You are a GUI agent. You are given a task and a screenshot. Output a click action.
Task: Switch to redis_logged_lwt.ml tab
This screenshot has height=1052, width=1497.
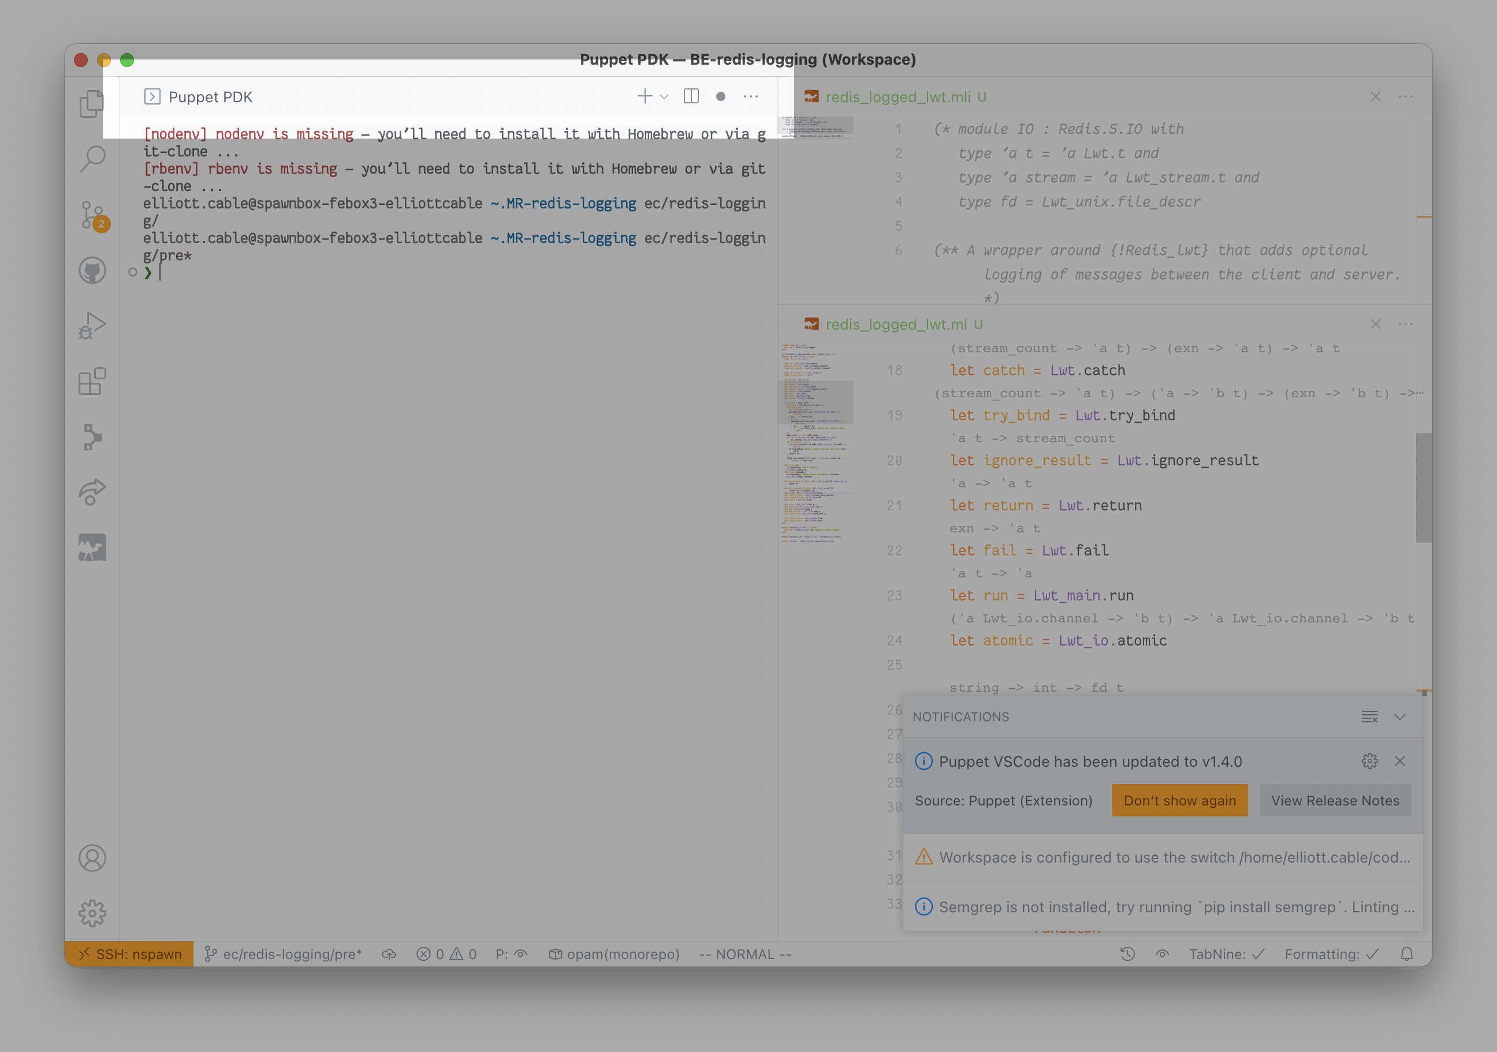click(x=895, y=324)
